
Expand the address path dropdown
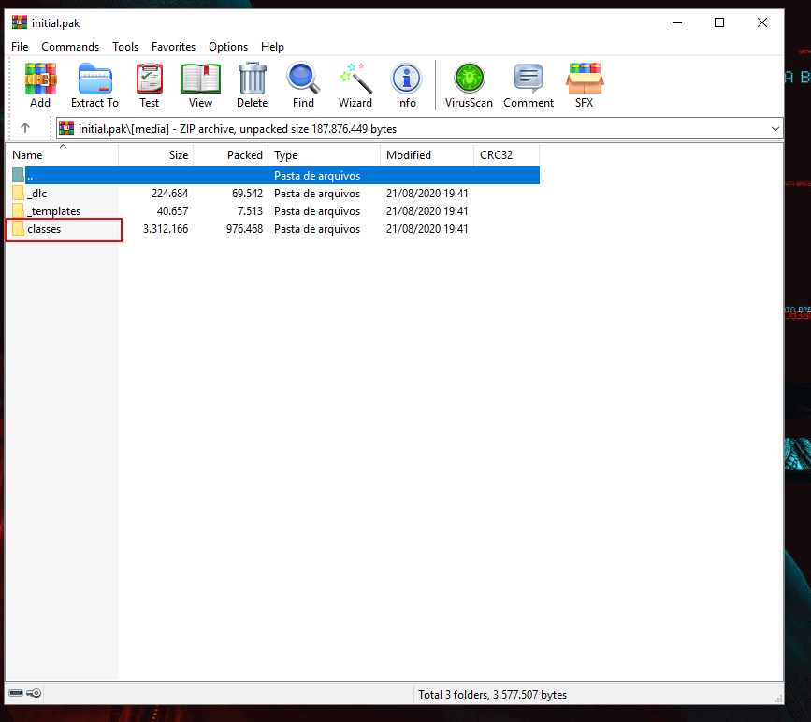pyautogui.click(x=775, y=129)
